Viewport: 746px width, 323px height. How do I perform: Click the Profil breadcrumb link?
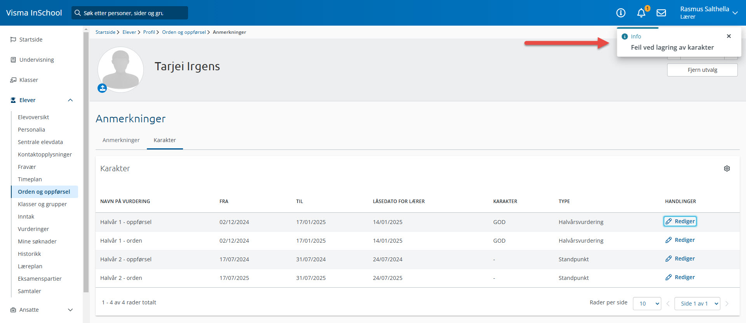(x=149, y=32)
